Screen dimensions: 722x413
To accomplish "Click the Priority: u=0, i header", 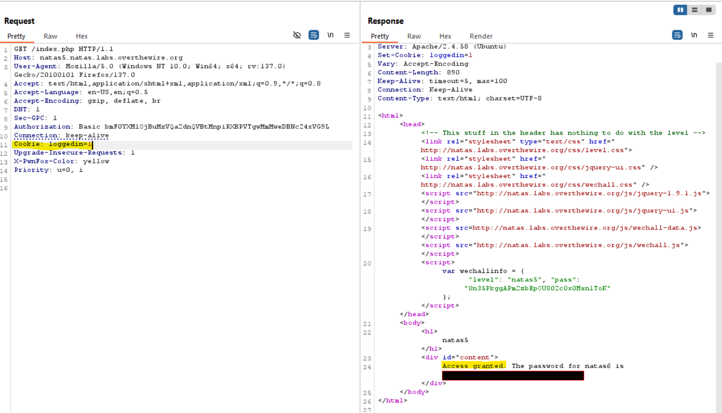I will point(48,170).
